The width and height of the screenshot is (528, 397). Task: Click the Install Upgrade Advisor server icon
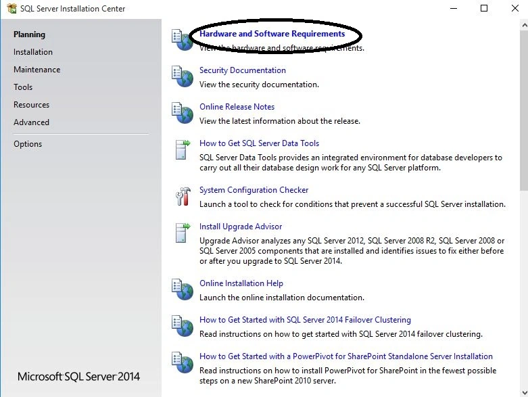click(183, 233)
